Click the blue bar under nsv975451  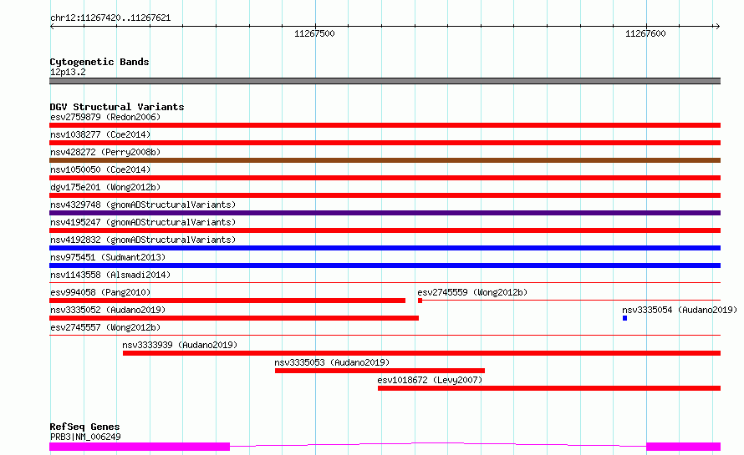coord(385,265)
